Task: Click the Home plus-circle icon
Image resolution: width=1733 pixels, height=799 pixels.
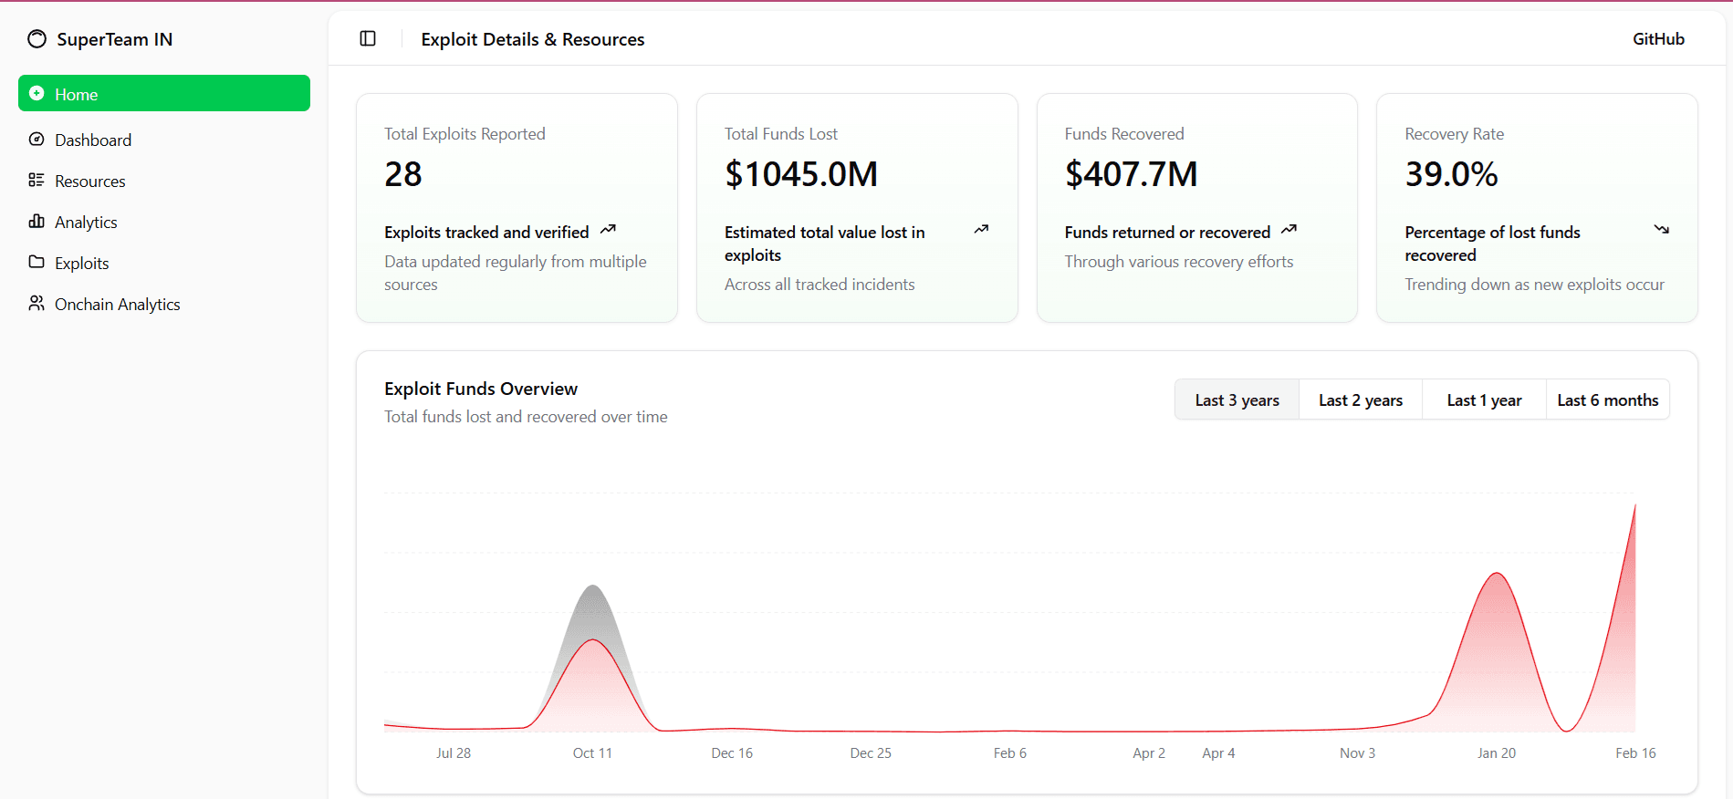Action: pos(37,93)
